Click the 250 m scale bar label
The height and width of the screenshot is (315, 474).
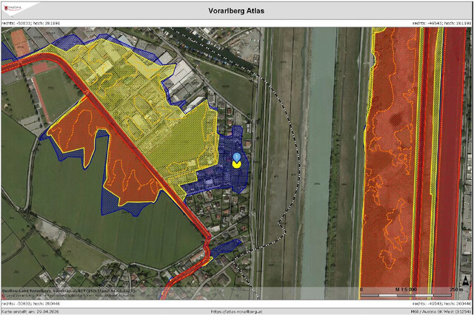coord(456,289)
